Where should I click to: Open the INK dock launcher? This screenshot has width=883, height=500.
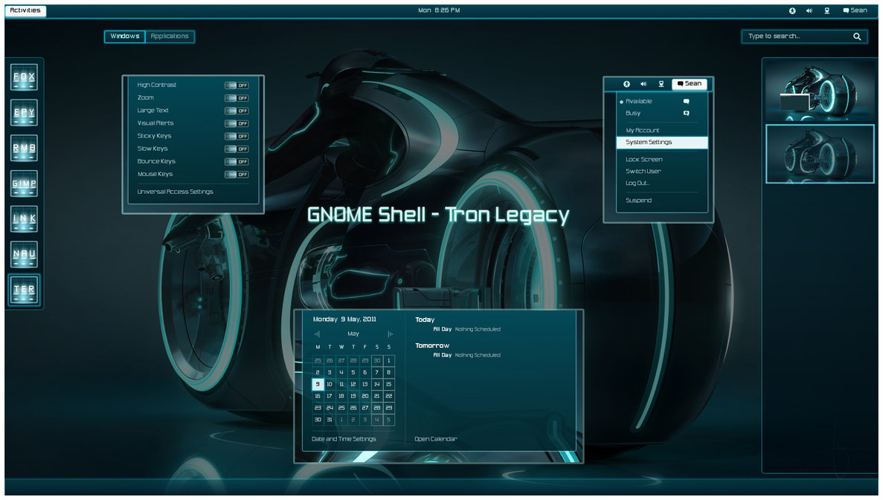click(25, 218)
